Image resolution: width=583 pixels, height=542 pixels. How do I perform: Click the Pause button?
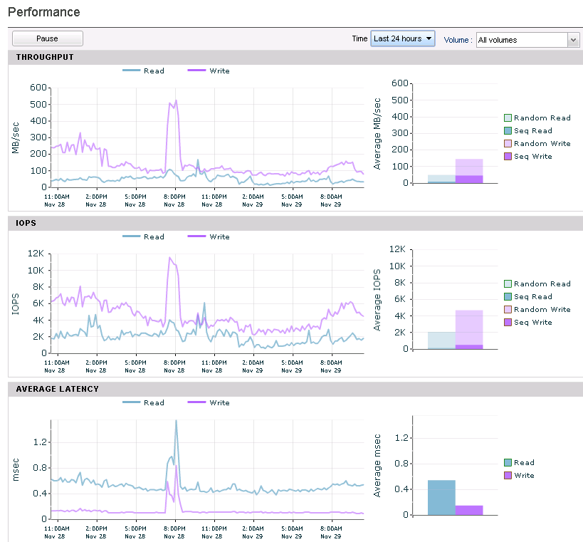pos(47,38)
